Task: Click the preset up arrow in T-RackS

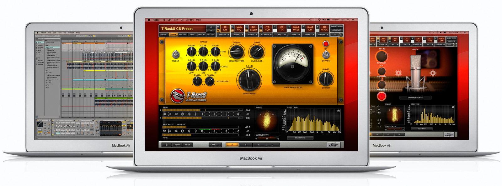Action: pyautogui.click(x=211, y=27)
